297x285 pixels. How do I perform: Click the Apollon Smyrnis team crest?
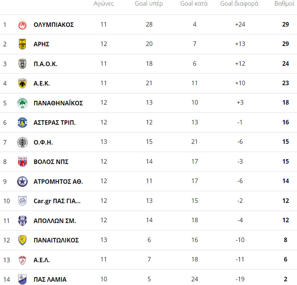[x=22, y=220]
